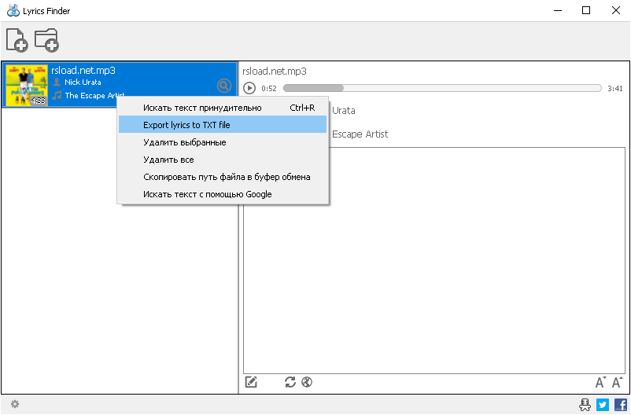The image size is (631, 415).
Task: Click the search lyrics icon on rsload.net.mp3
Action: click(224, 85)
